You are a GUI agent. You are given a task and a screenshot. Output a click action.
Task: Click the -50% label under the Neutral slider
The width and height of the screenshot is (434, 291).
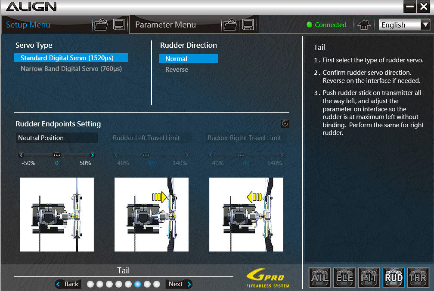(x=28, y=163)
